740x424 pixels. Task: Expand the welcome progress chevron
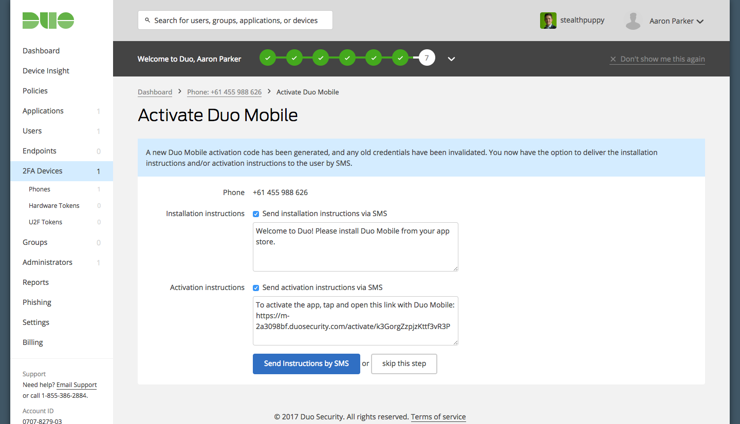point(451,59)
